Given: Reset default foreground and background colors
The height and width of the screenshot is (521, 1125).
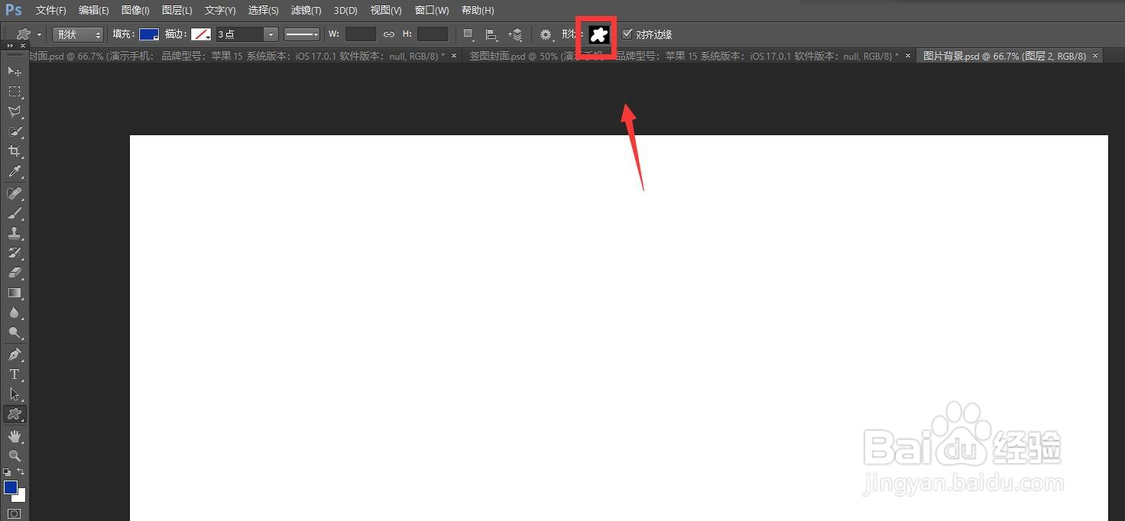Looking at the screenshot, I should pos(7,472).
